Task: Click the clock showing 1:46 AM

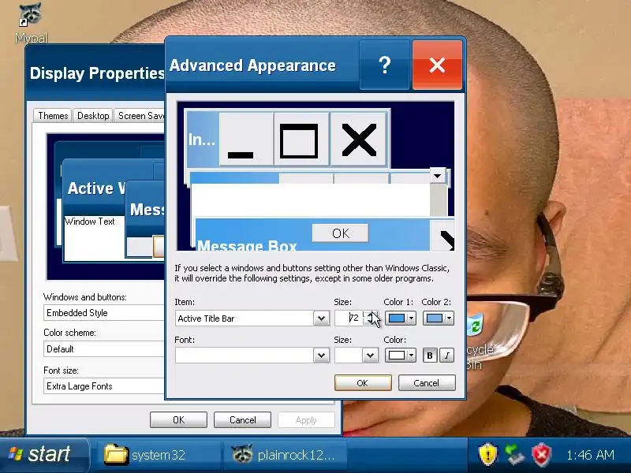Action: pyautogui.click(x=590, y=455)
